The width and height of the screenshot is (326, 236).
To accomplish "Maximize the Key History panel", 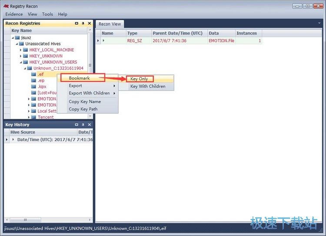I will [x=77, y=125].
